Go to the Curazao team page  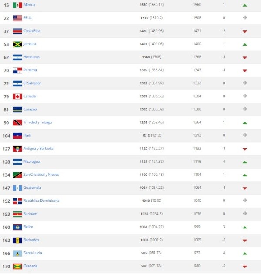point(30,109)
